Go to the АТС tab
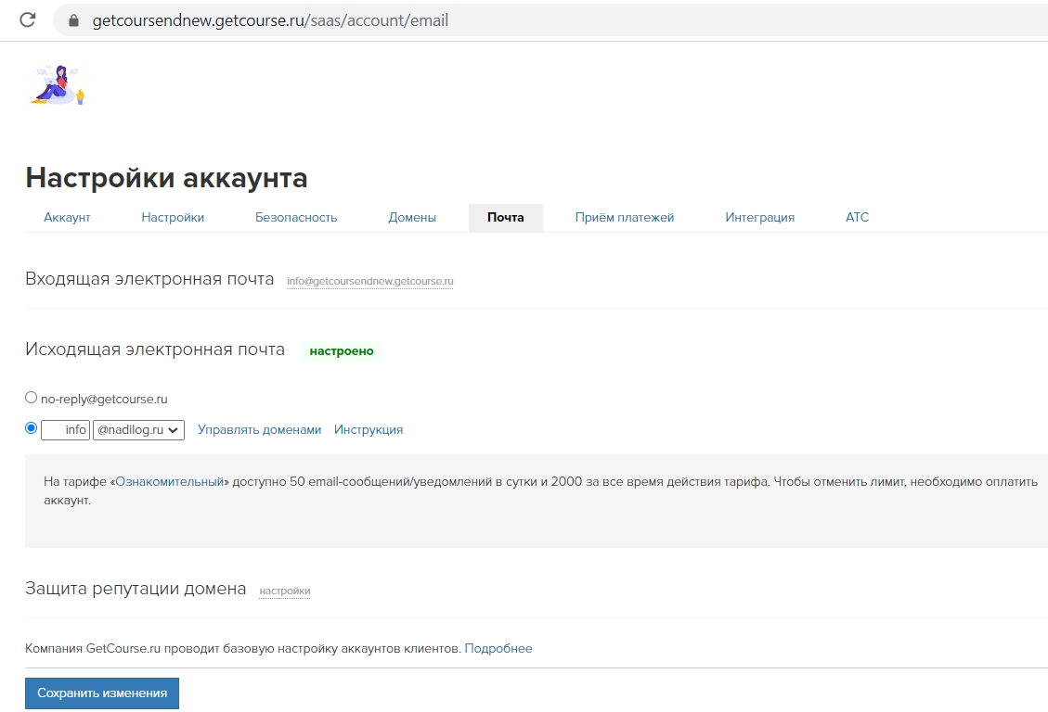The width and height of the screenshot is (1048, 712). (x=857, y=218)
